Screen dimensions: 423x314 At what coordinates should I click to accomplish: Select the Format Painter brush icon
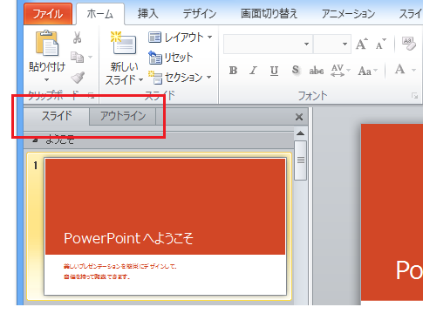point(78,78)
